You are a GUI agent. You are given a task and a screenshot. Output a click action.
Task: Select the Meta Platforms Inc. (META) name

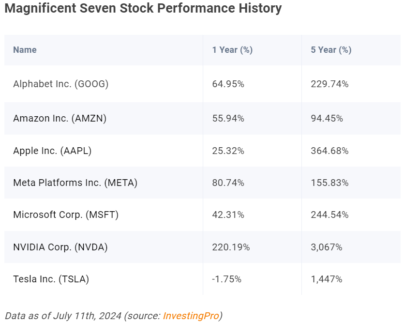[x=75, y=183]
